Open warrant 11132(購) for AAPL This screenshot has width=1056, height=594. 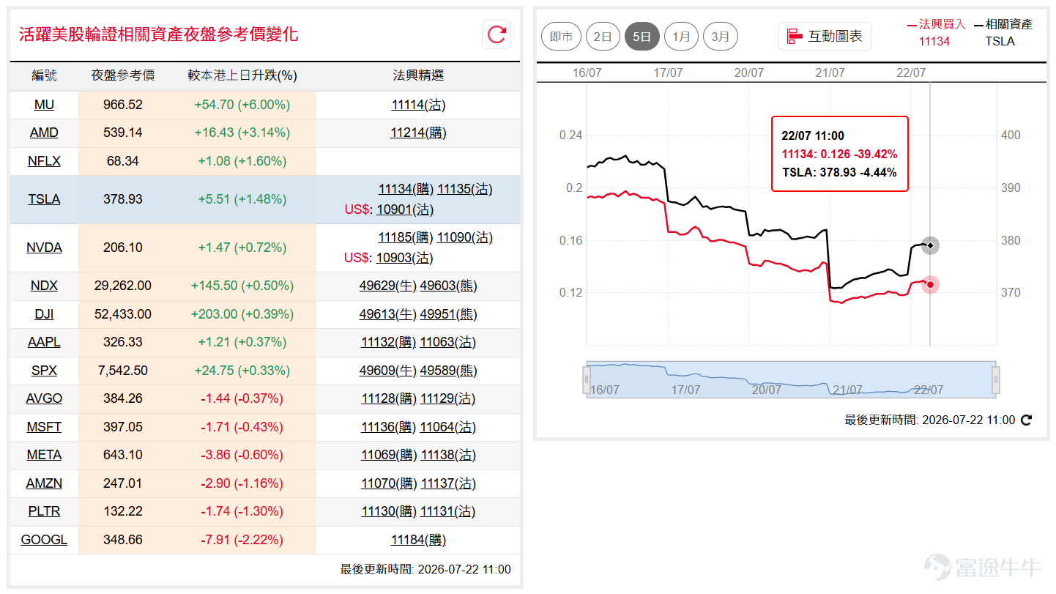(389, 342)
